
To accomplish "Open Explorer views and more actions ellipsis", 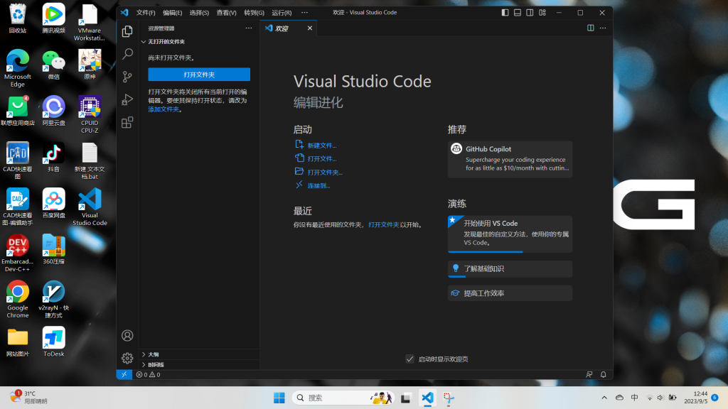I will click(x=249, y=28).
